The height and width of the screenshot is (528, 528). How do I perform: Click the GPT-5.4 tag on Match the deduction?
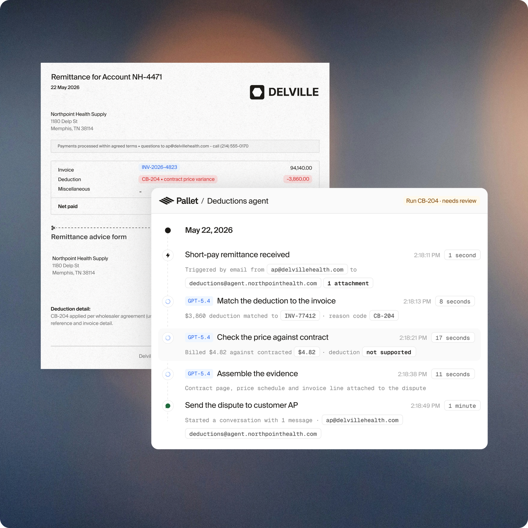click(x=199, y=301)
